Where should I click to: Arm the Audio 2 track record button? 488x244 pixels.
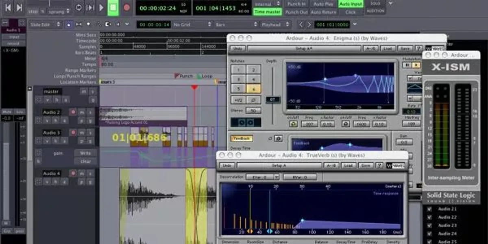(x=73, y=112)
